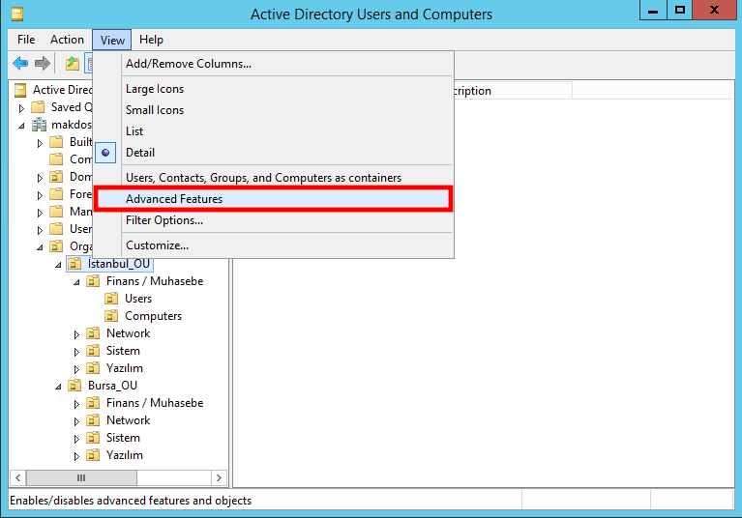Select Sistem under Bursa_OU

tap(123, 438)
